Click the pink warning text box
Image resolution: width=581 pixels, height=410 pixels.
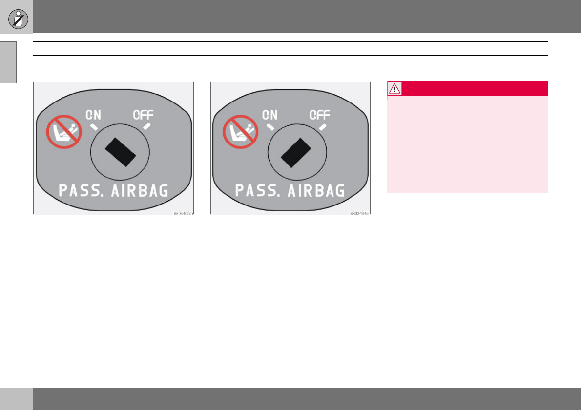(468, 144)
